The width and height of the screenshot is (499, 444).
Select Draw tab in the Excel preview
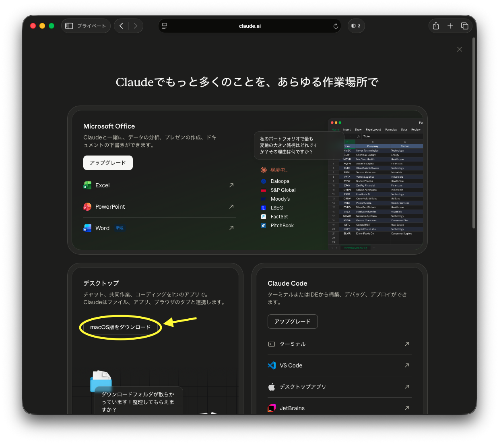pos(358,130)
